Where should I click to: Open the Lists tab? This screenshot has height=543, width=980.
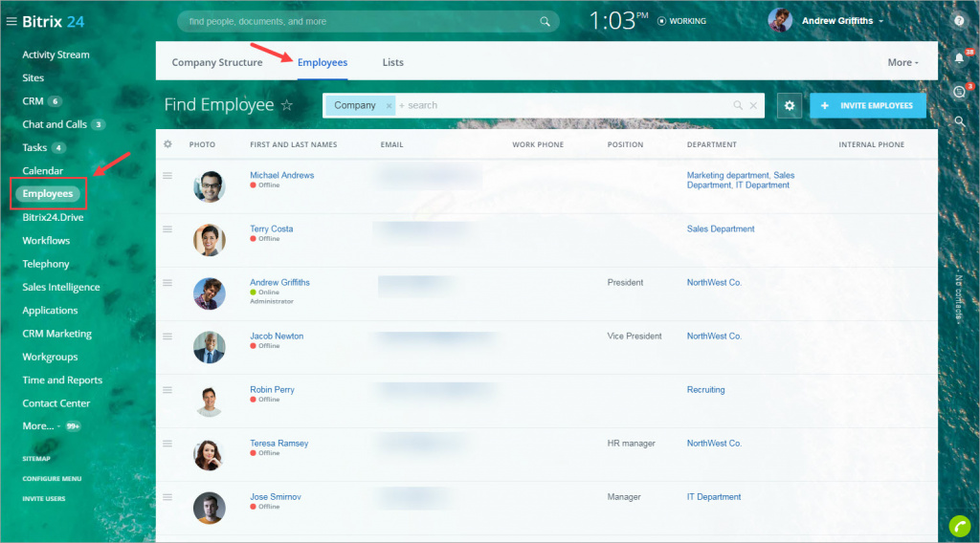point(392,62)
